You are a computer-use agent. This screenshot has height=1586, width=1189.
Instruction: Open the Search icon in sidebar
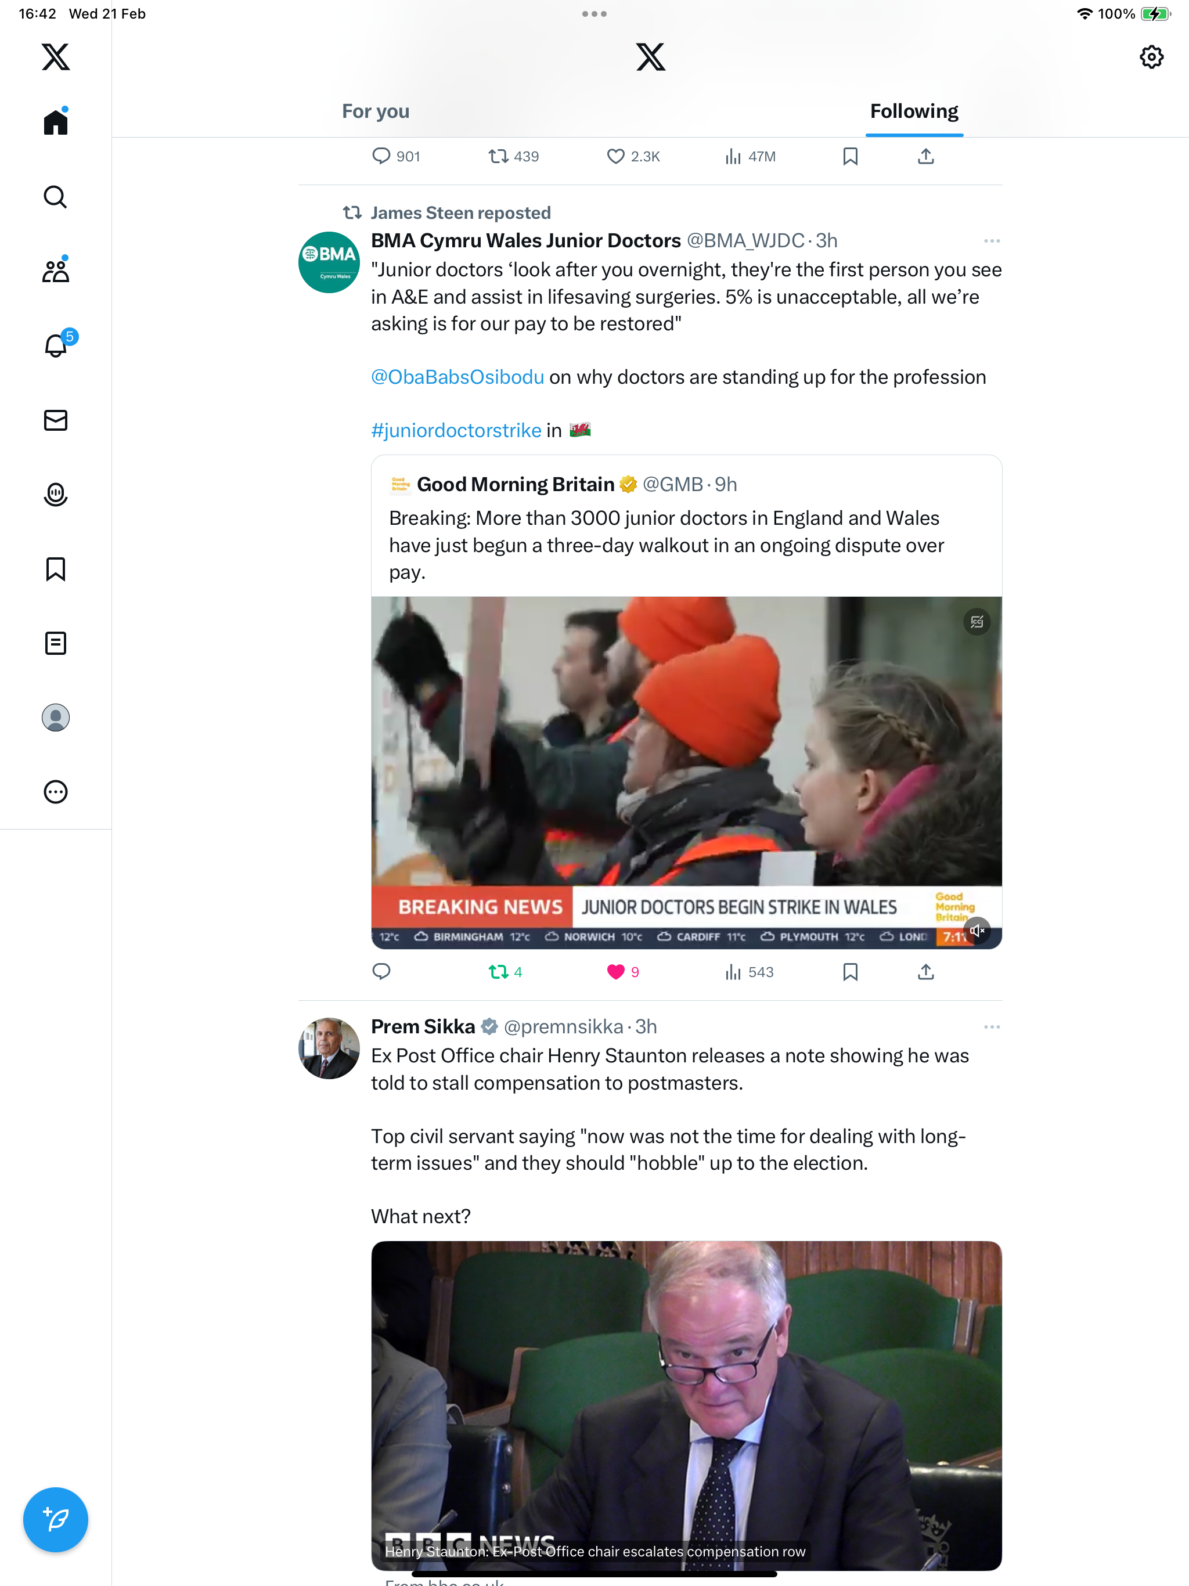click(x=55, y=196)
